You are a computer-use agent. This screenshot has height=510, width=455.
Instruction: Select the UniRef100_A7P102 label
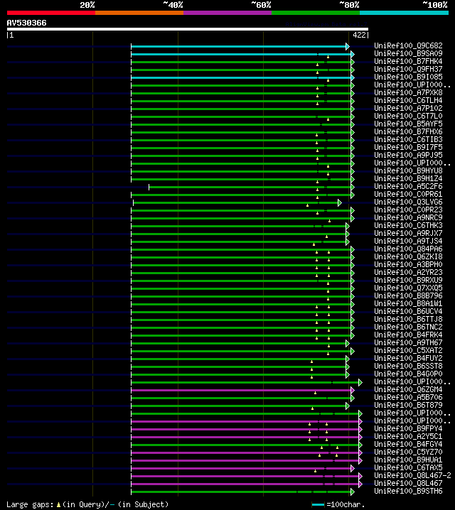(408, 108)
